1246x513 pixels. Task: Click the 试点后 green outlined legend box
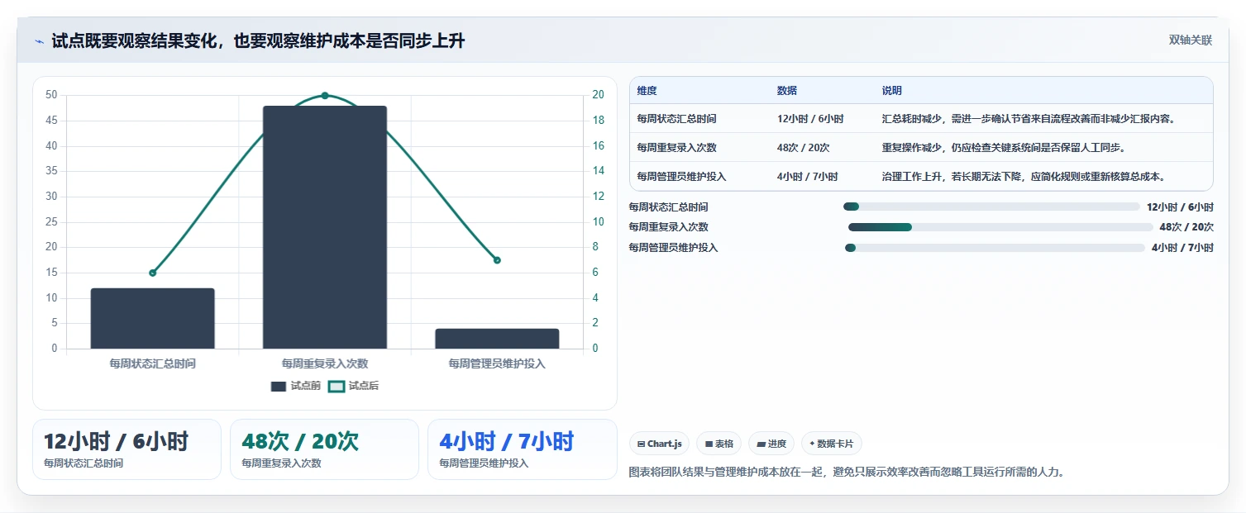(x=336, y=387)
